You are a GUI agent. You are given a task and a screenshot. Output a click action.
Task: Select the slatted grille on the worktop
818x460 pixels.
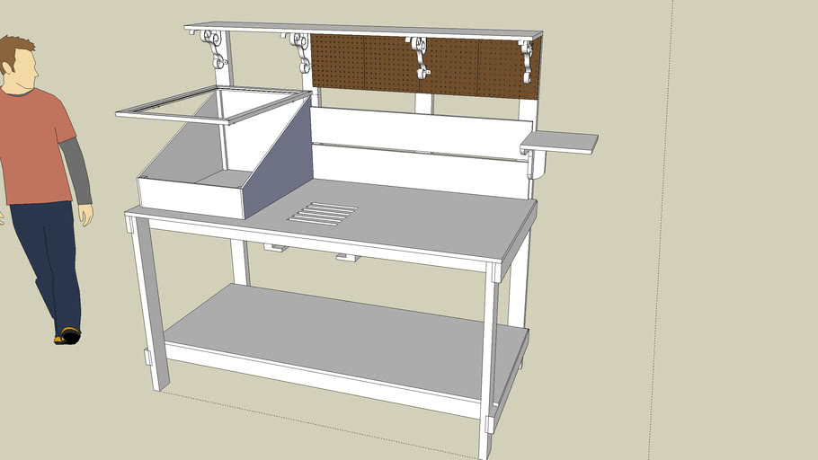tap(323, 214)
